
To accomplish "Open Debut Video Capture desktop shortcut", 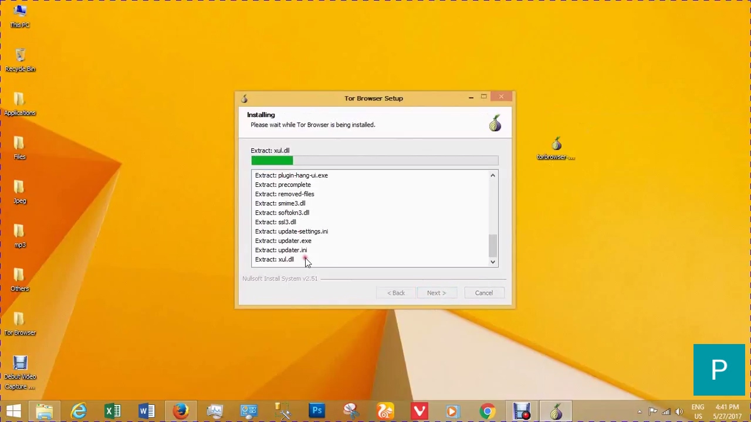I will pyautogui.click(x=20, y=373).
